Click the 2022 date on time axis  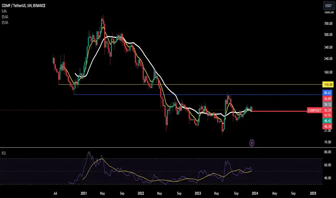coord(141,193)
